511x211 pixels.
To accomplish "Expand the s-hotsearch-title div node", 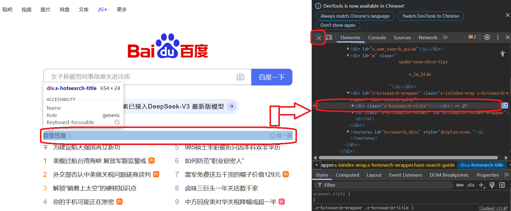I will tap(353, 105).
